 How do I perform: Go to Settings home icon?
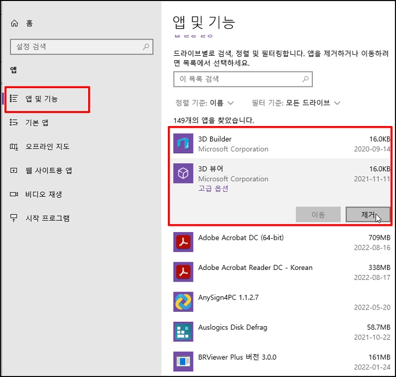pos(15,23)
